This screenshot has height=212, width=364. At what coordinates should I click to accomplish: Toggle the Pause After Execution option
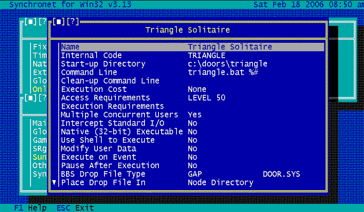tap(110, 165)
